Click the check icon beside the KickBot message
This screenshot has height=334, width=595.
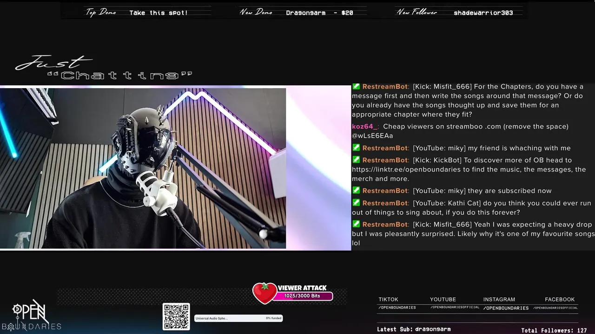(x=356, y=160)
